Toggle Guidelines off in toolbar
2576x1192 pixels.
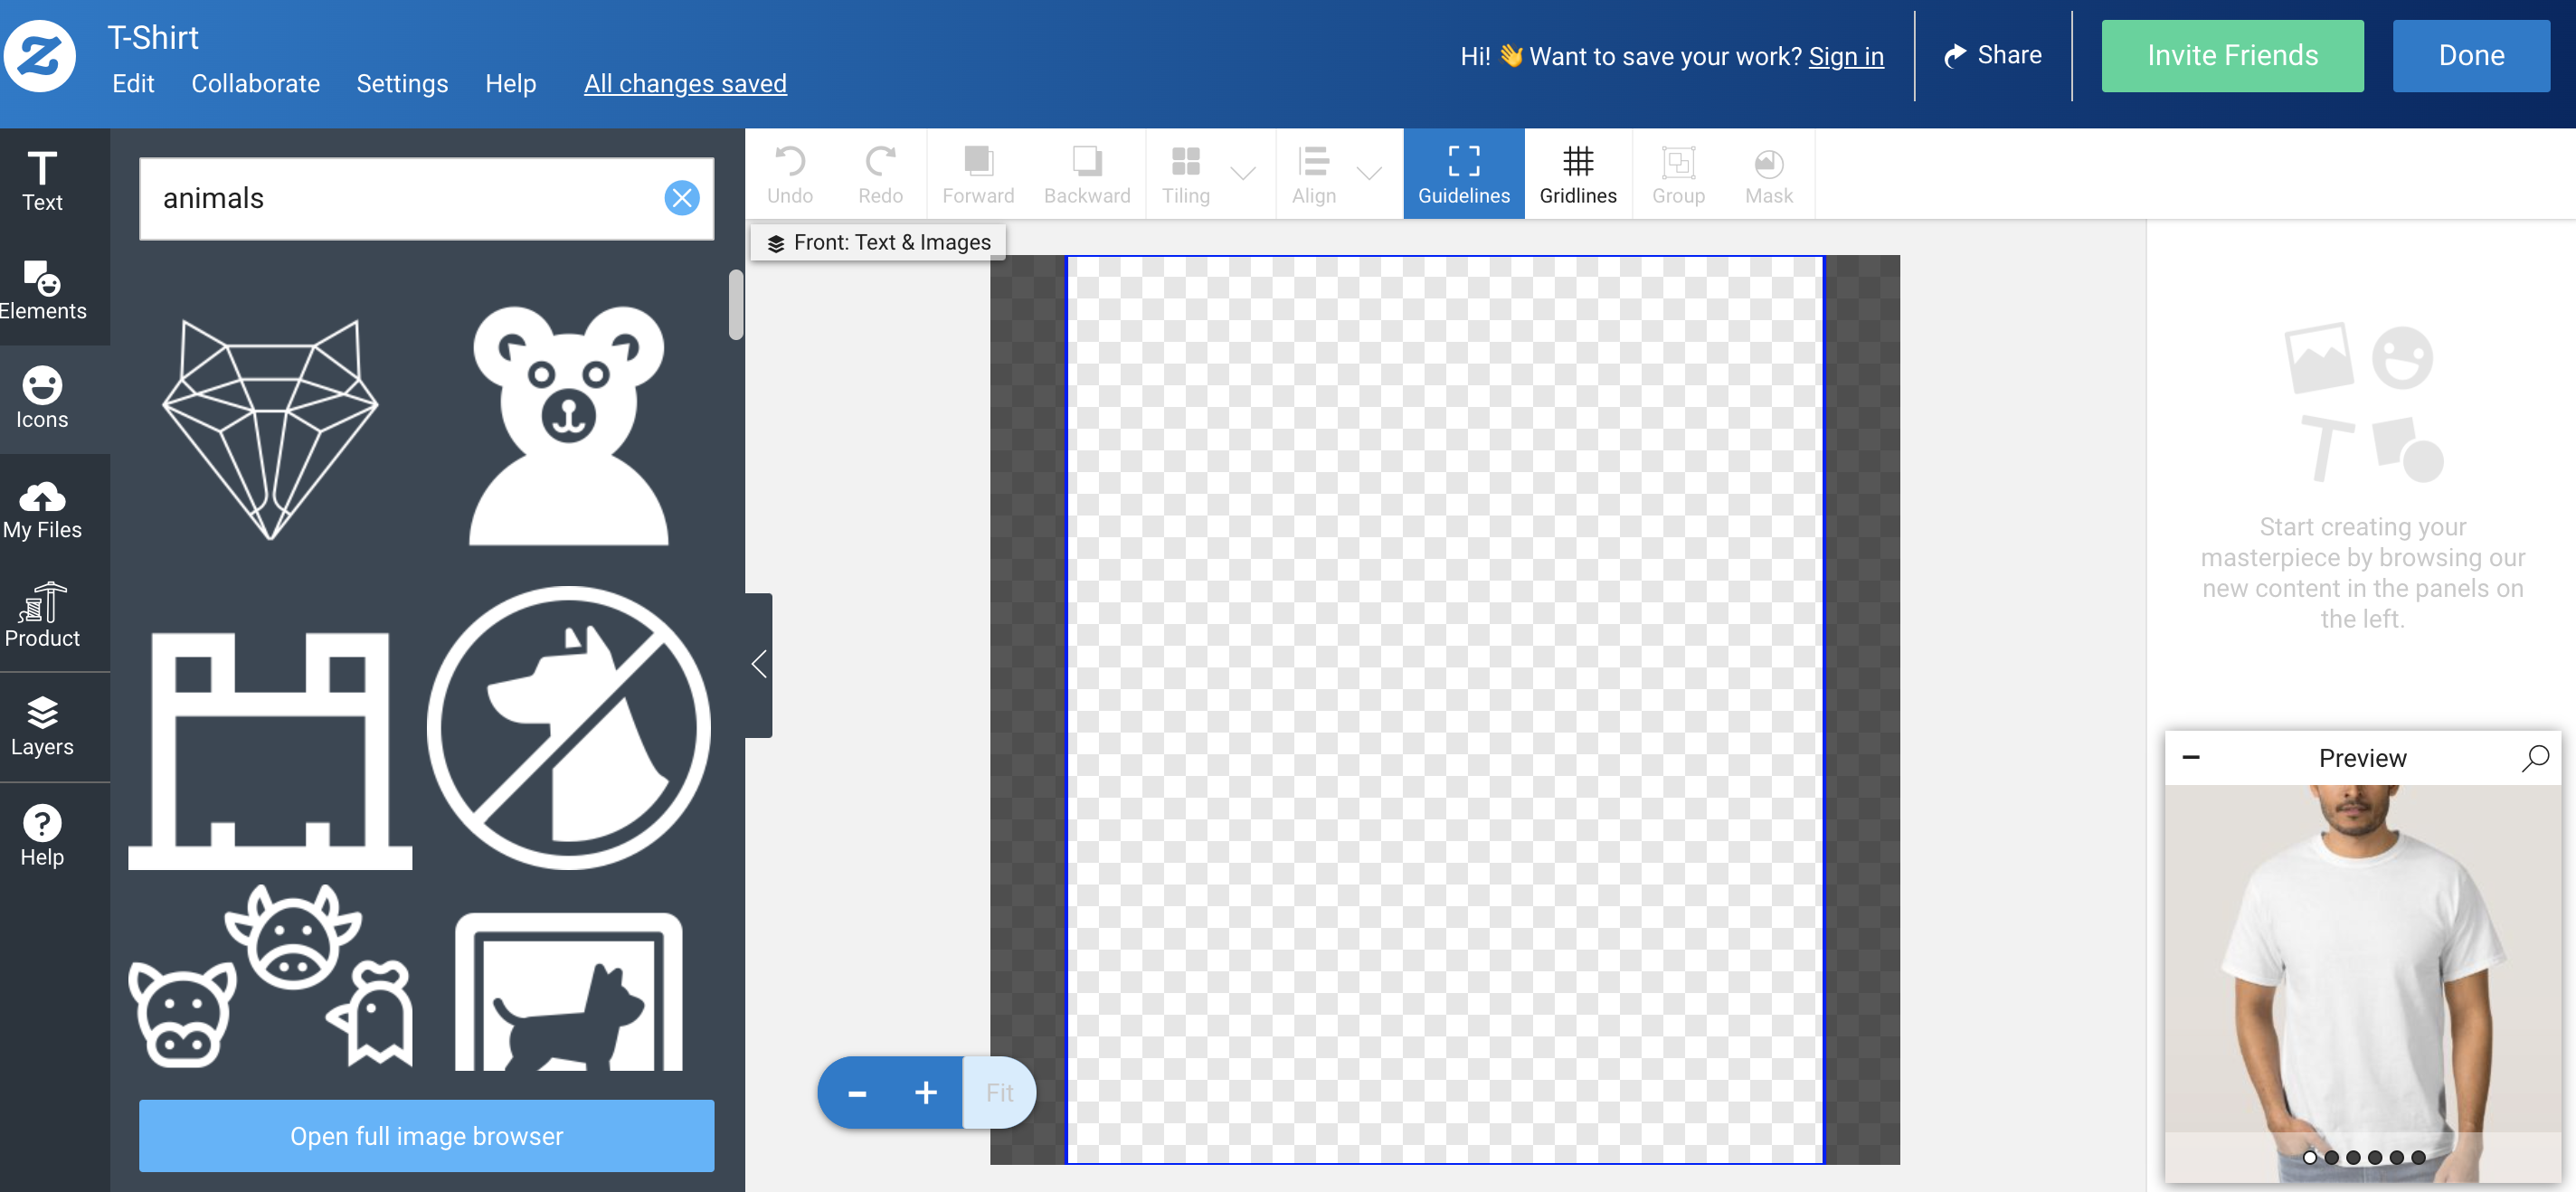1463,173
